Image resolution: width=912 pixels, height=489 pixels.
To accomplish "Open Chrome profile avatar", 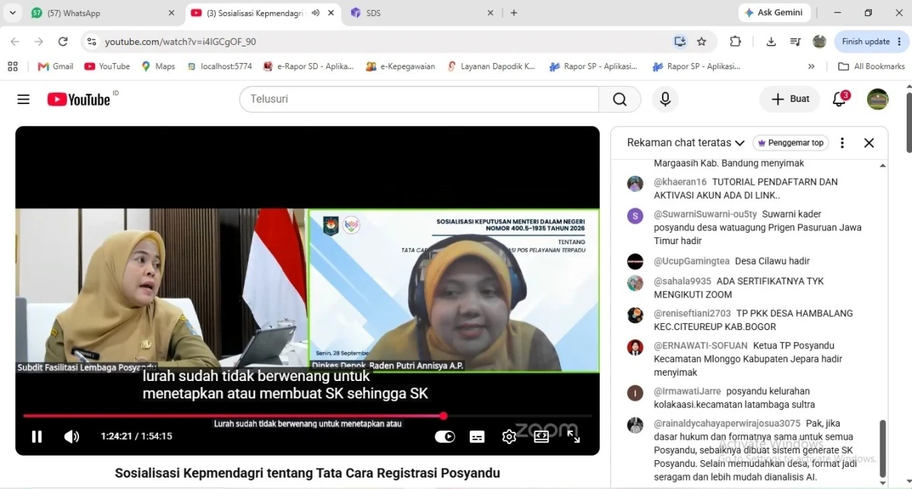I will point(819,42).
